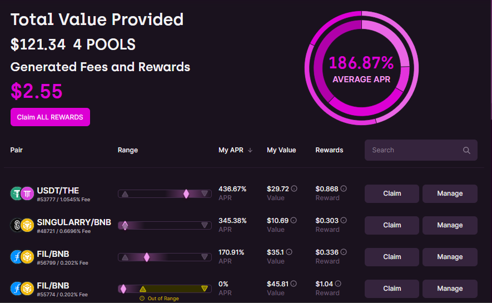Click the Claim ALL REWARDS button
Screen dimensions: 492x303
tap(50, 117)
